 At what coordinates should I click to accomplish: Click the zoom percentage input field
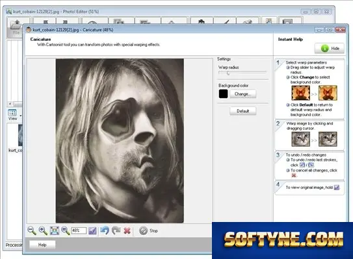point(79,230)
